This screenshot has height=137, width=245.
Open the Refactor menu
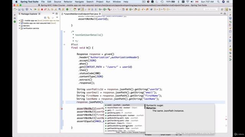pyautogui.click(x=68, y=2)
